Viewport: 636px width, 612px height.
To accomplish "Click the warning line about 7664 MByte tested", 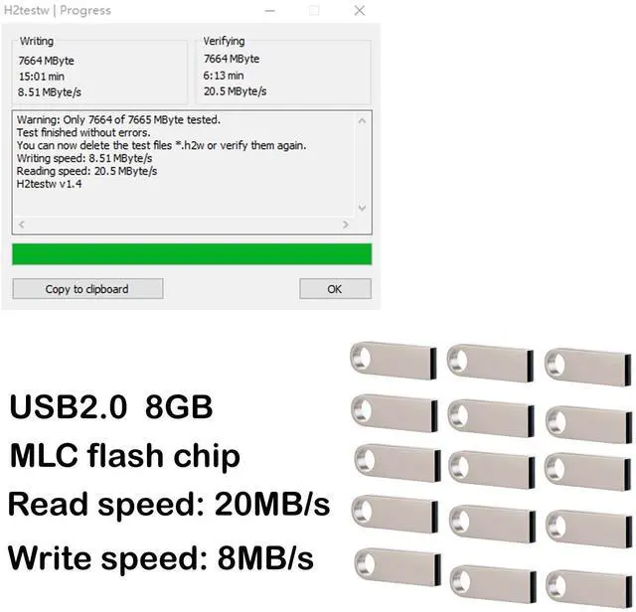I will point(118,119).
